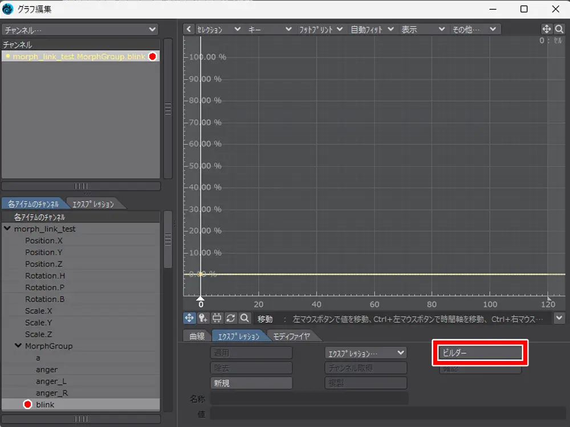This screenshot has height=427, width=570.
Task: Switch to the 曲線 tab
Action: pyautogui.click(x=197, y=336)
